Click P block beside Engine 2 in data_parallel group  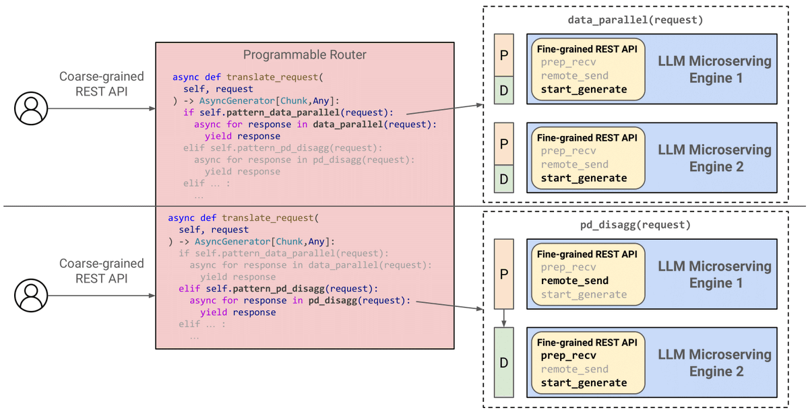[x=504, y=144]
